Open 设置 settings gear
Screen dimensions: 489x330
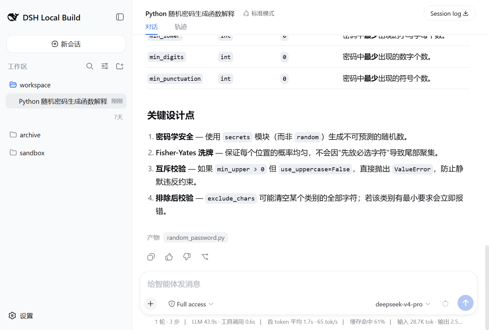click(x=21, y=316)
